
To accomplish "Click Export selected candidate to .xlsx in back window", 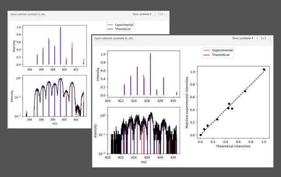I will point(28,14).
